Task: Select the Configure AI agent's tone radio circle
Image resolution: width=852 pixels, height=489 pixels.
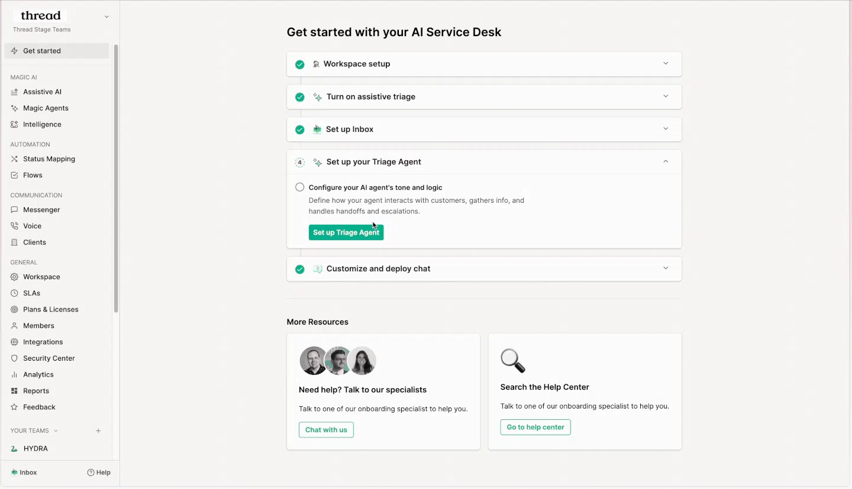Action: click(300, 187)
